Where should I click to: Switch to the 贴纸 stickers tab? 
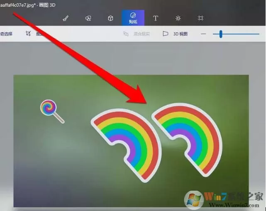(x=133, y=18)
